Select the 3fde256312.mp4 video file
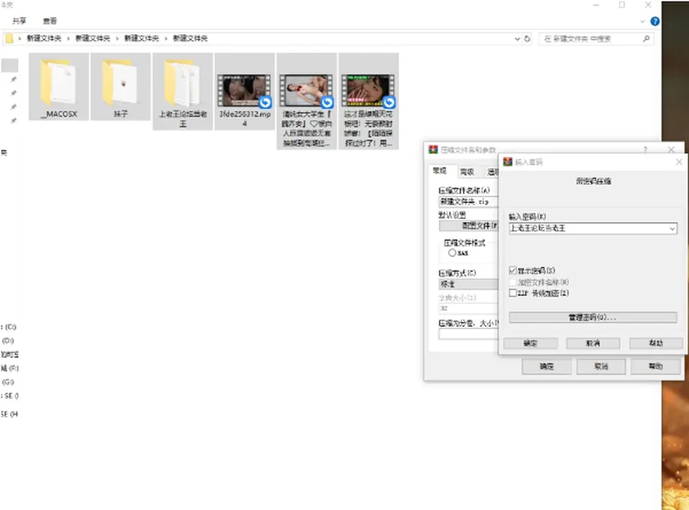The height and width of the screenshot is (510, 689). [x=245, y=91]
